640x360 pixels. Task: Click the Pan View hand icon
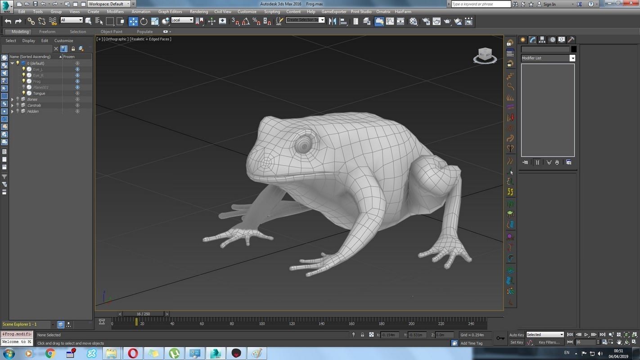pyautogui.click(x=619, y=342)
